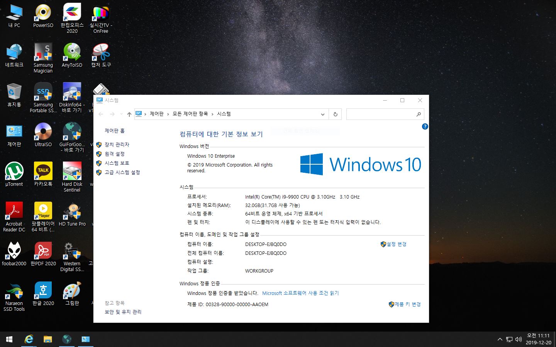
Task: Launch 한컴오피스 2020 shortcut
Action: click(72, 19)
